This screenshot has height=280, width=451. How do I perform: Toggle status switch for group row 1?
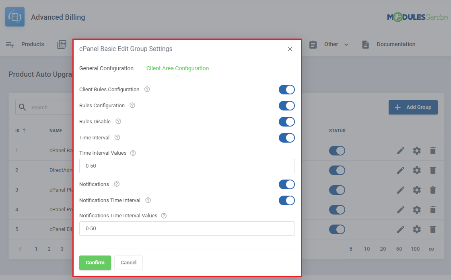pos(337,151)
